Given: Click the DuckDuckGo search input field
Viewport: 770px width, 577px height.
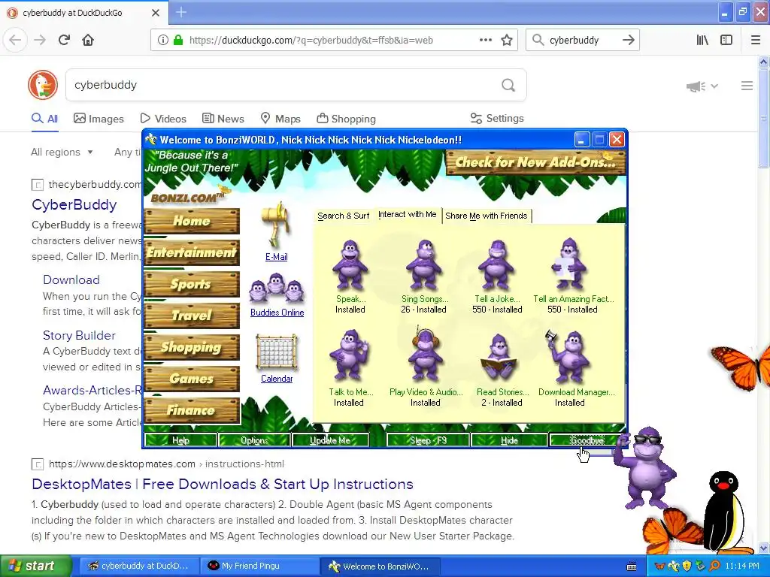Looking at the screenshot, I should click(x=285, y=85).
